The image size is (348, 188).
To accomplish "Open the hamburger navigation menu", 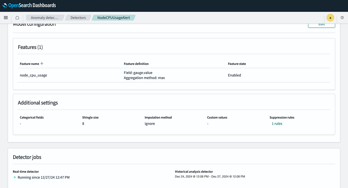I will pos(6,18).
